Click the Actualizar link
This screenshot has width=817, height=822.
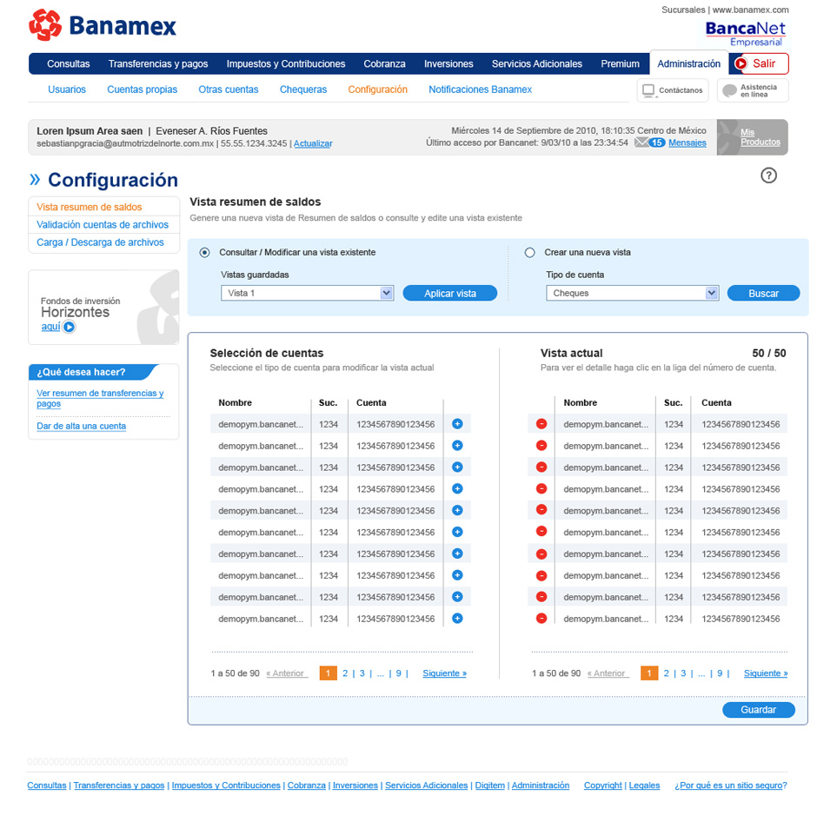point(313,143)
